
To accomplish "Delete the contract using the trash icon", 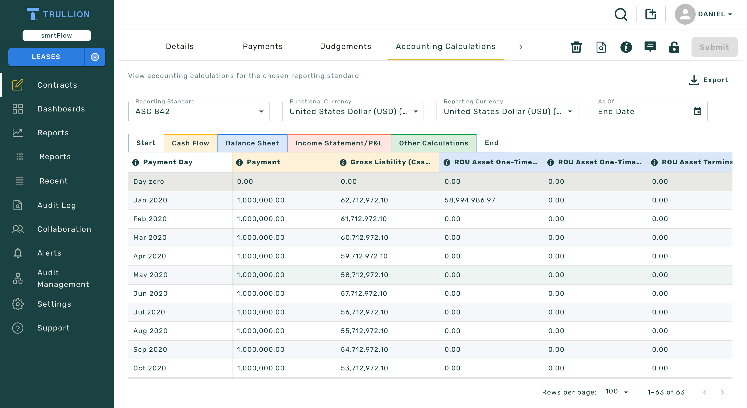I will 576,47.
